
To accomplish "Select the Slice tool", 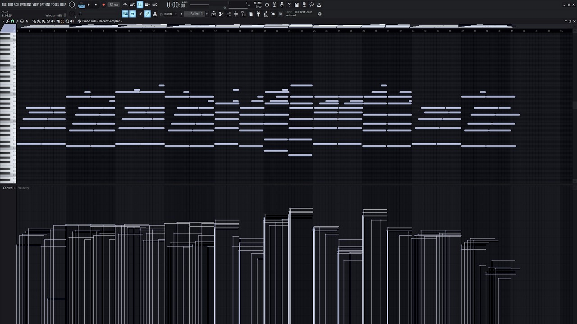I will coord(58,21).
